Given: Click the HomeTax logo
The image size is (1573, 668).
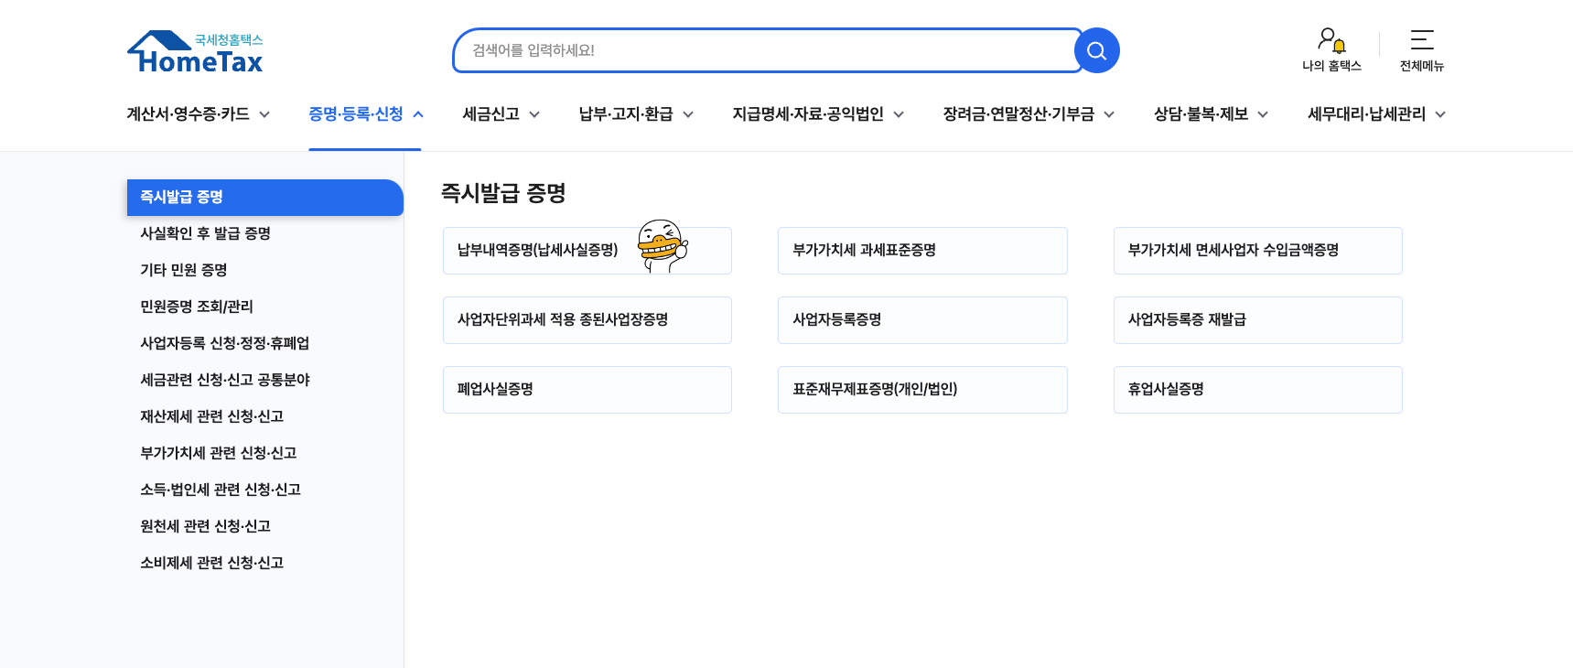Looking at the screenshot, I should (195, 52).
